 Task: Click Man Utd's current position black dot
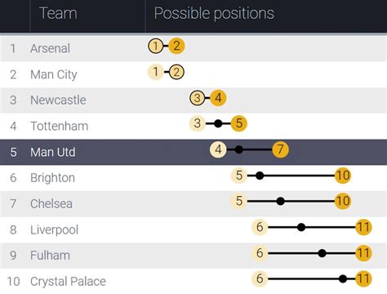point(238,149)
